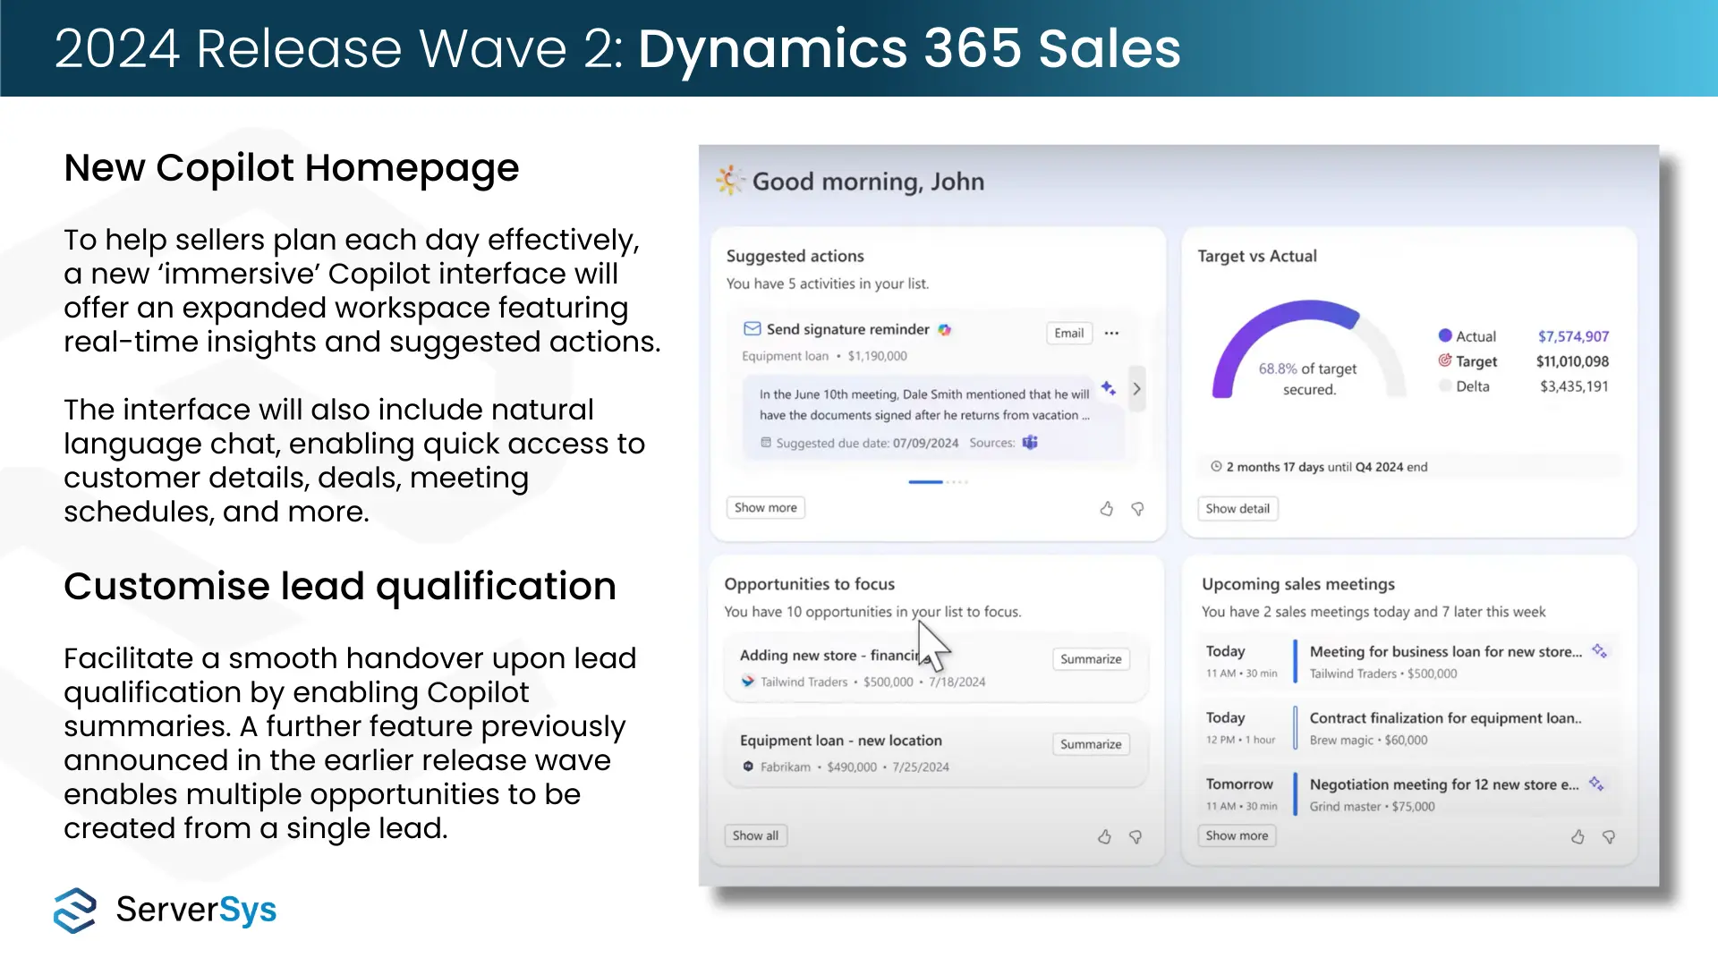Click the envelope icon on Send signature reminder
Image resolution: width=1718 pixels, height=966 pixels.
753,329
